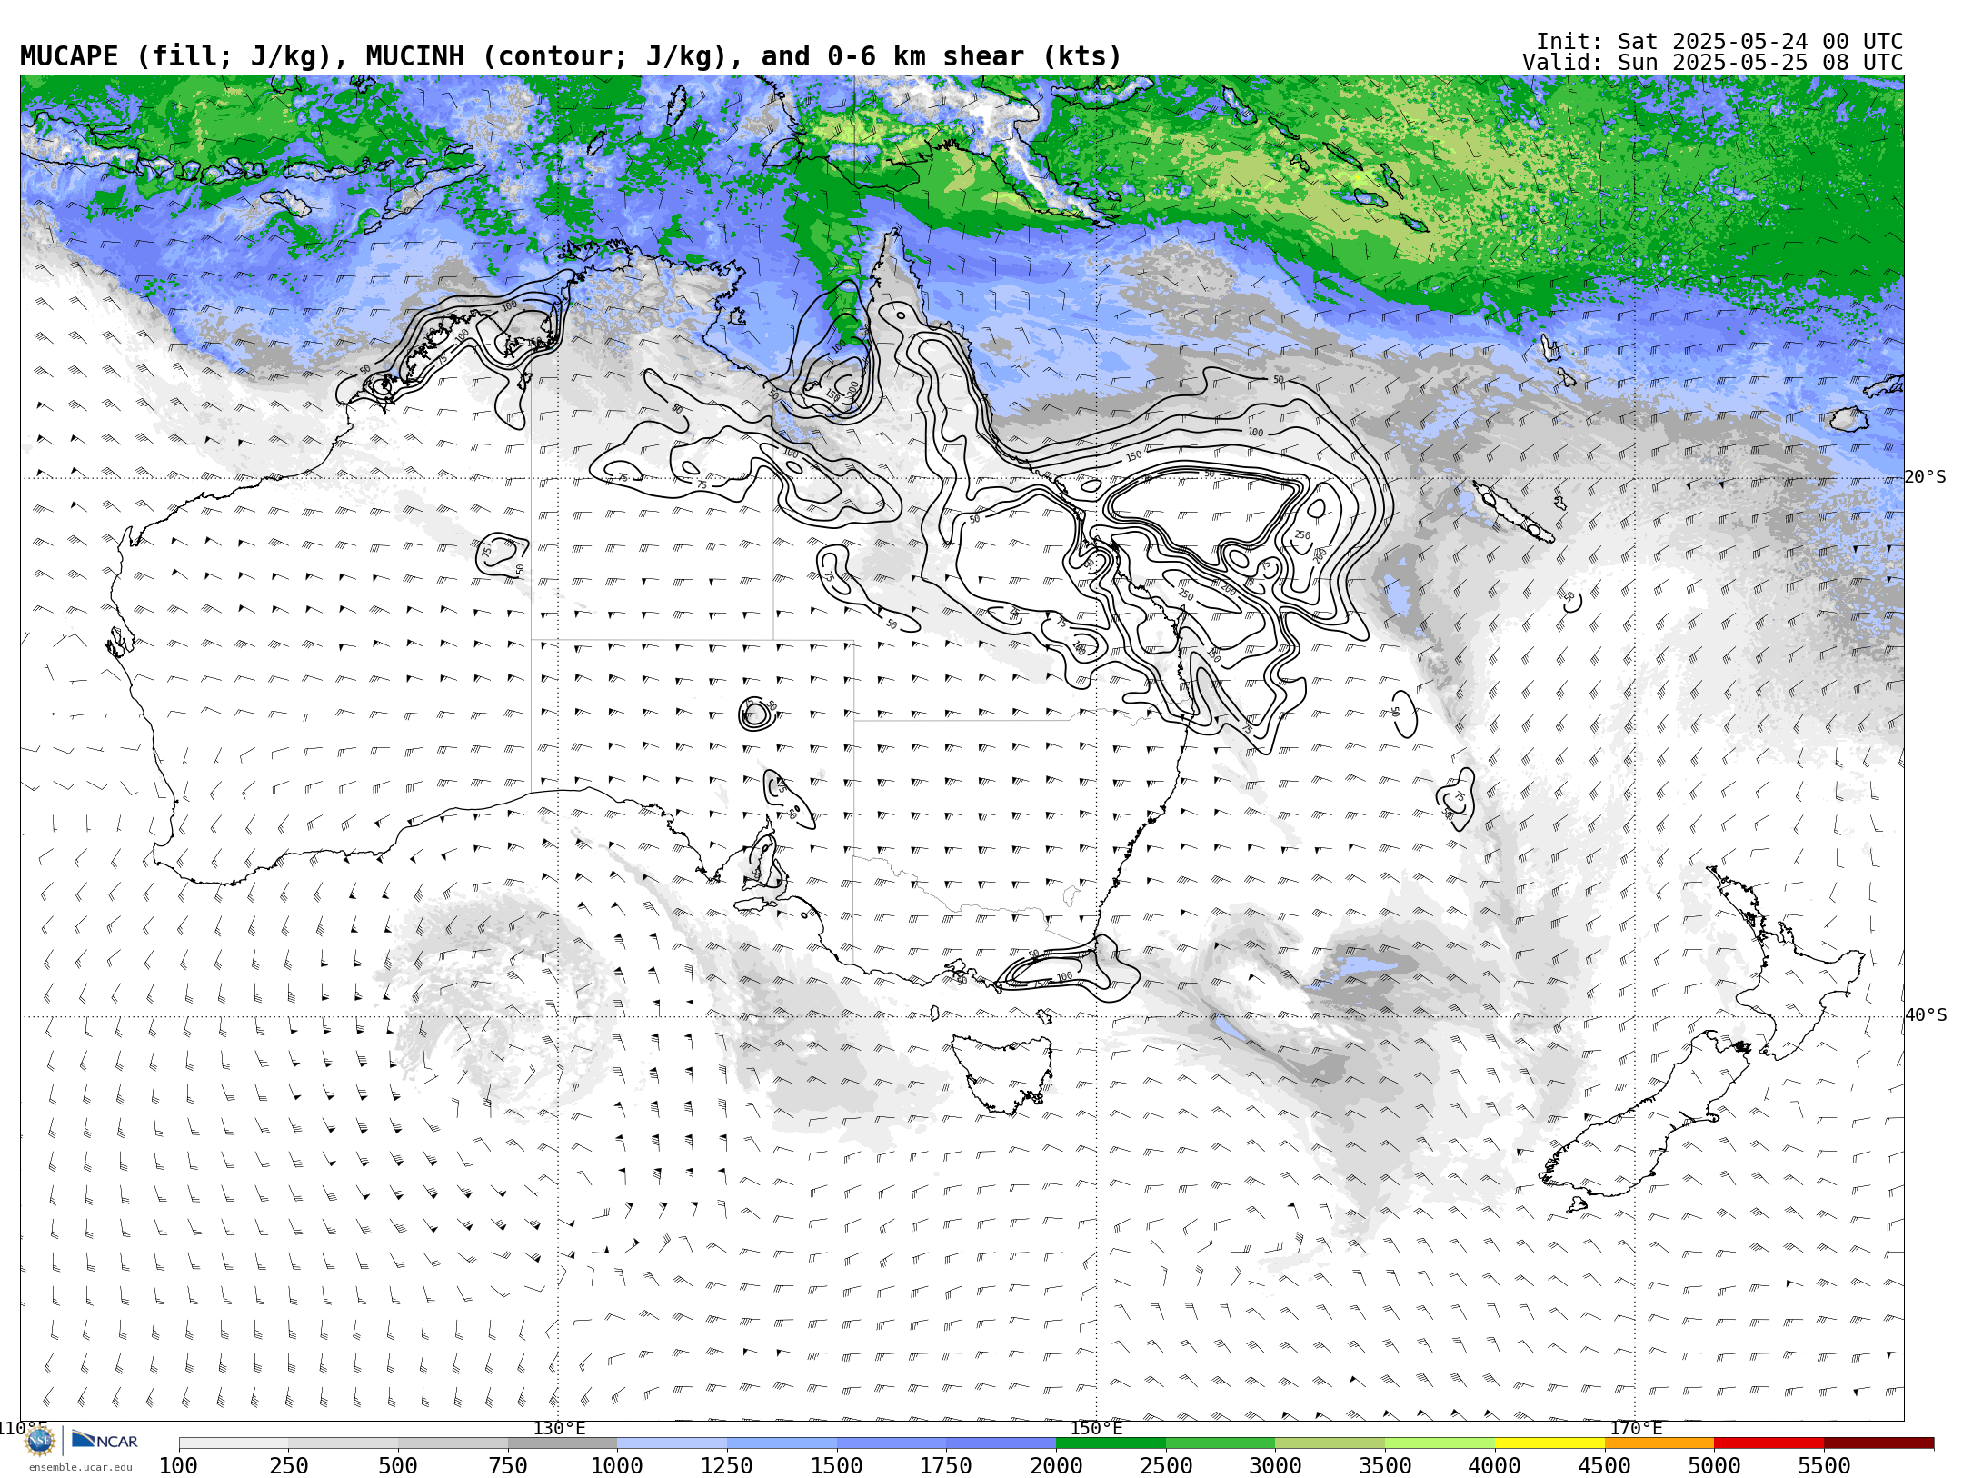Pick the orange 4500–5000 colorbar swatch

click(1659, 1443)
